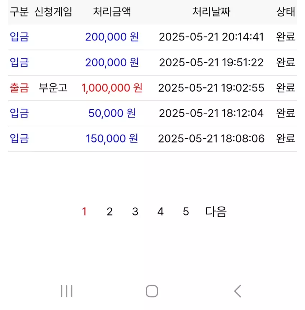Tap the Android recent apps icon
The height and width of the screenshot is (310, 305).
click(67, 291)
